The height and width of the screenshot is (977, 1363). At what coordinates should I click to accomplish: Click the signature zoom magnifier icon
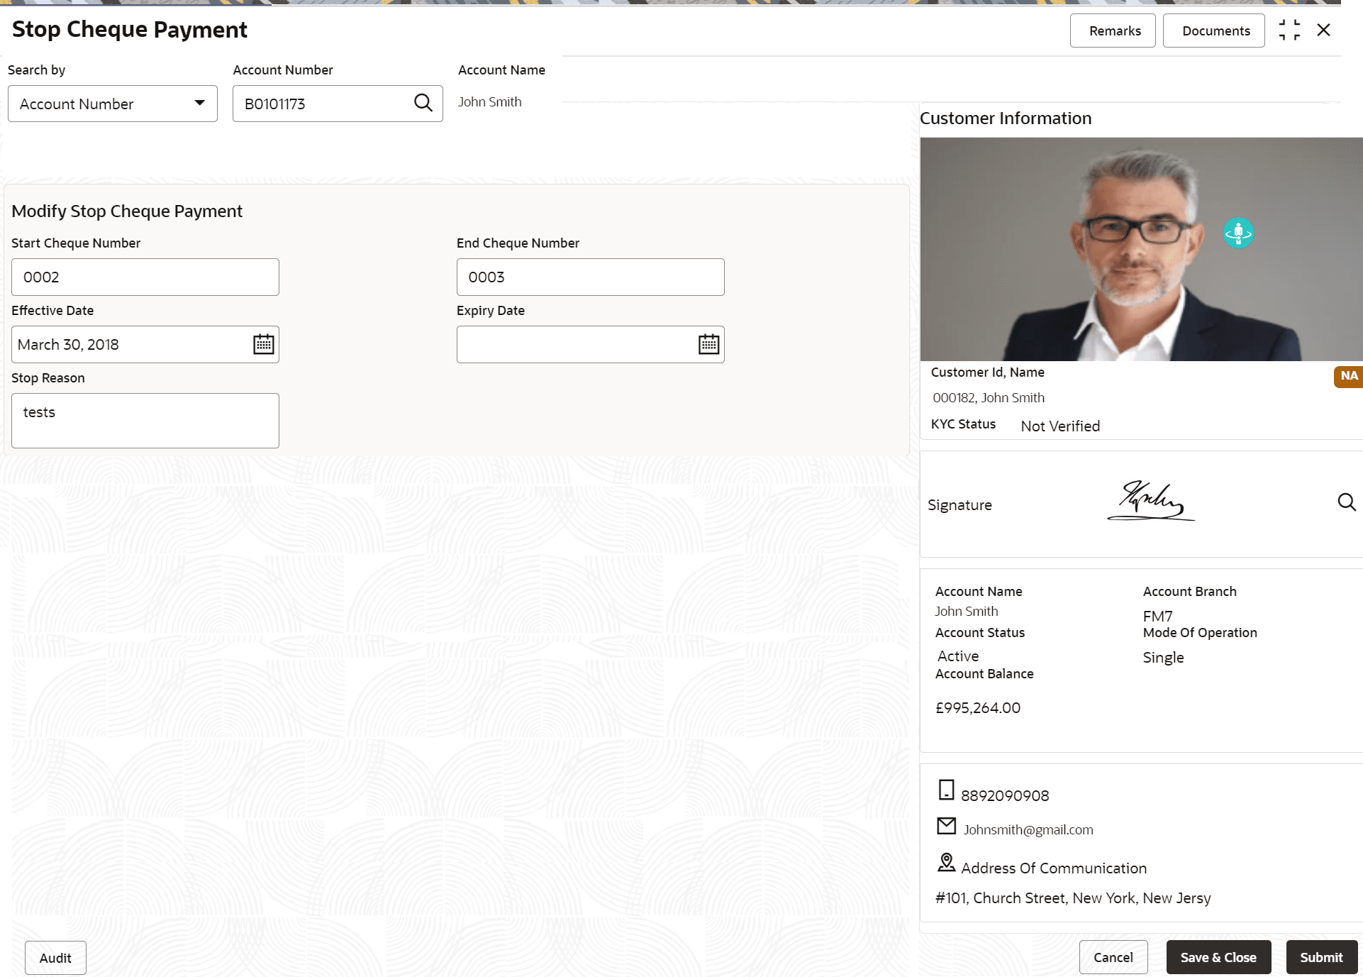[x=1347, y=502]
